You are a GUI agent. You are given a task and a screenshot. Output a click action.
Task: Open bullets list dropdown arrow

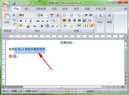[68, 15]
